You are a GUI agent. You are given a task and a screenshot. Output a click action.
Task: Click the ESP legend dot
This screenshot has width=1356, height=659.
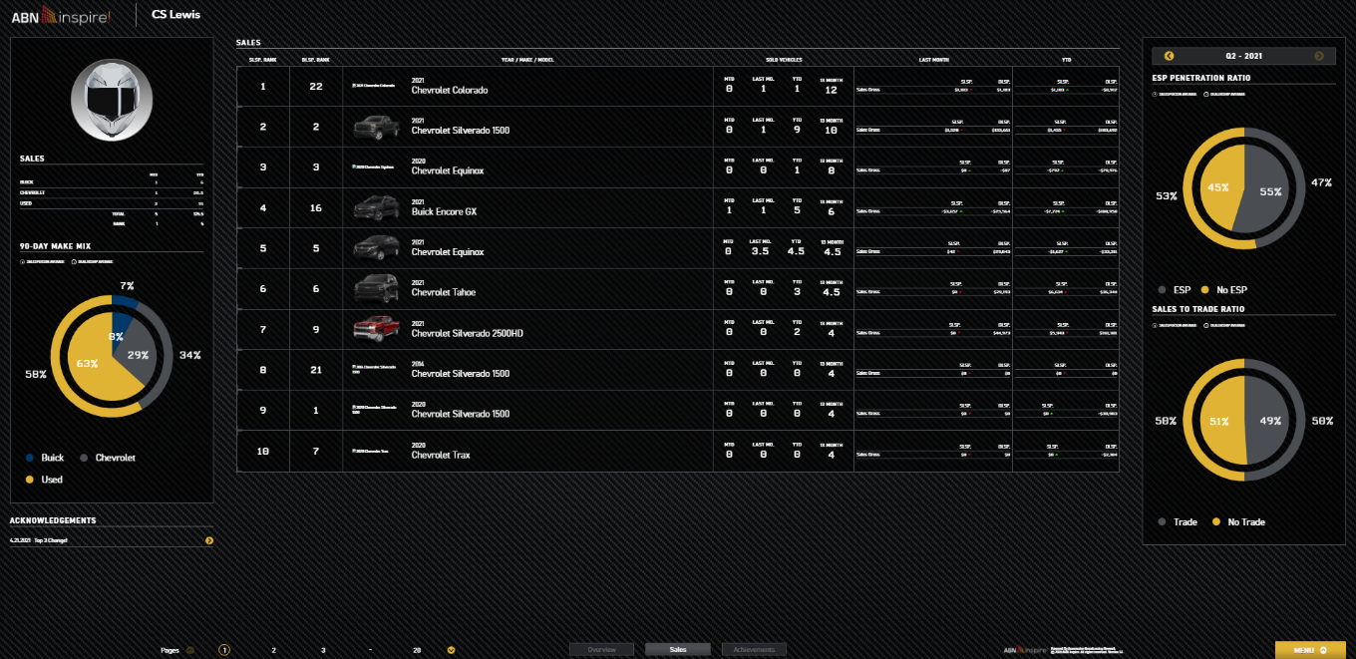point(1162,290)
